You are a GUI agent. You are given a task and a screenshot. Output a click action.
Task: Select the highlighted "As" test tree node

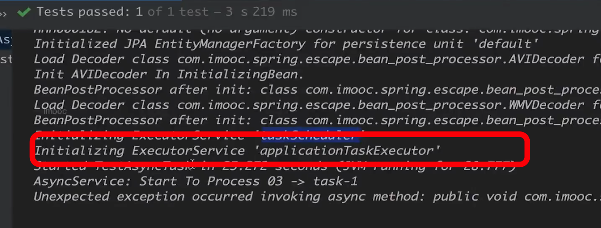(x=5, y=40)
